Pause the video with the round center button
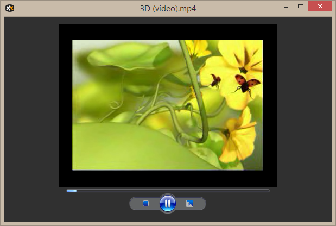Viewport: 336px width, 226px height. tap(168, 203)
